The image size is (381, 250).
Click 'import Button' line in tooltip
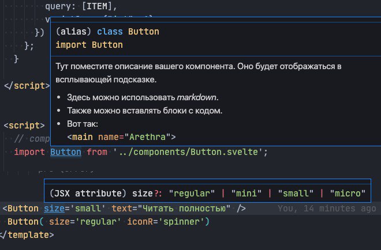[x=89, y=45]
